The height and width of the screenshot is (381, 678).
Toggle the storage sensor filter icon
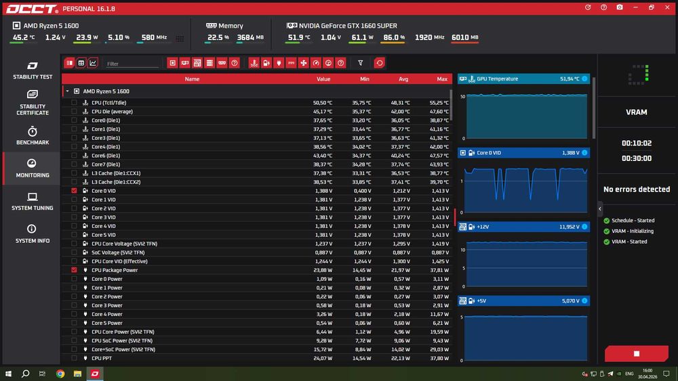210,63
